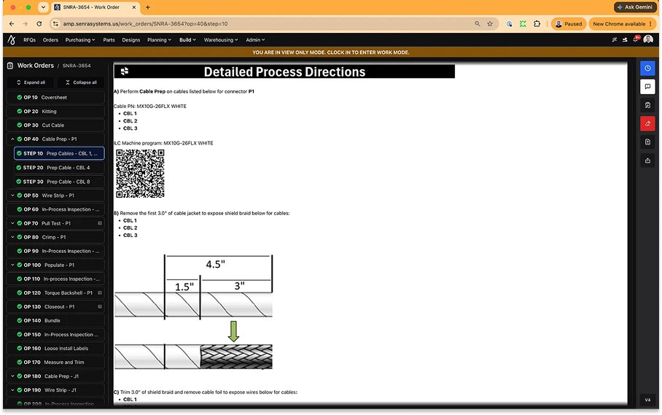Screen dimensions: 662x415
Task: Bookmark this page with the star icon
Action: [x=490, y=24]
